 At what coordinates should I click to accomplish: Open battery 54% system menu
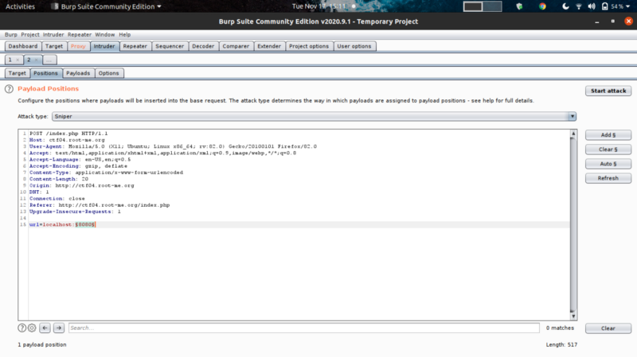[x=616, y=6]
